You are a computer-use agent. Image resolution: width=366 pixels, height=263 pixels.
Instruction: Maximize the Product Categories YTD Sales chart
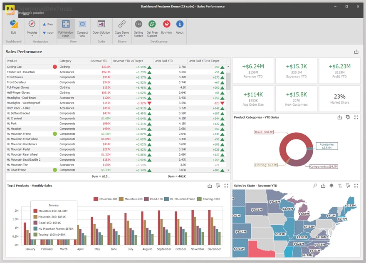(356, 117)
